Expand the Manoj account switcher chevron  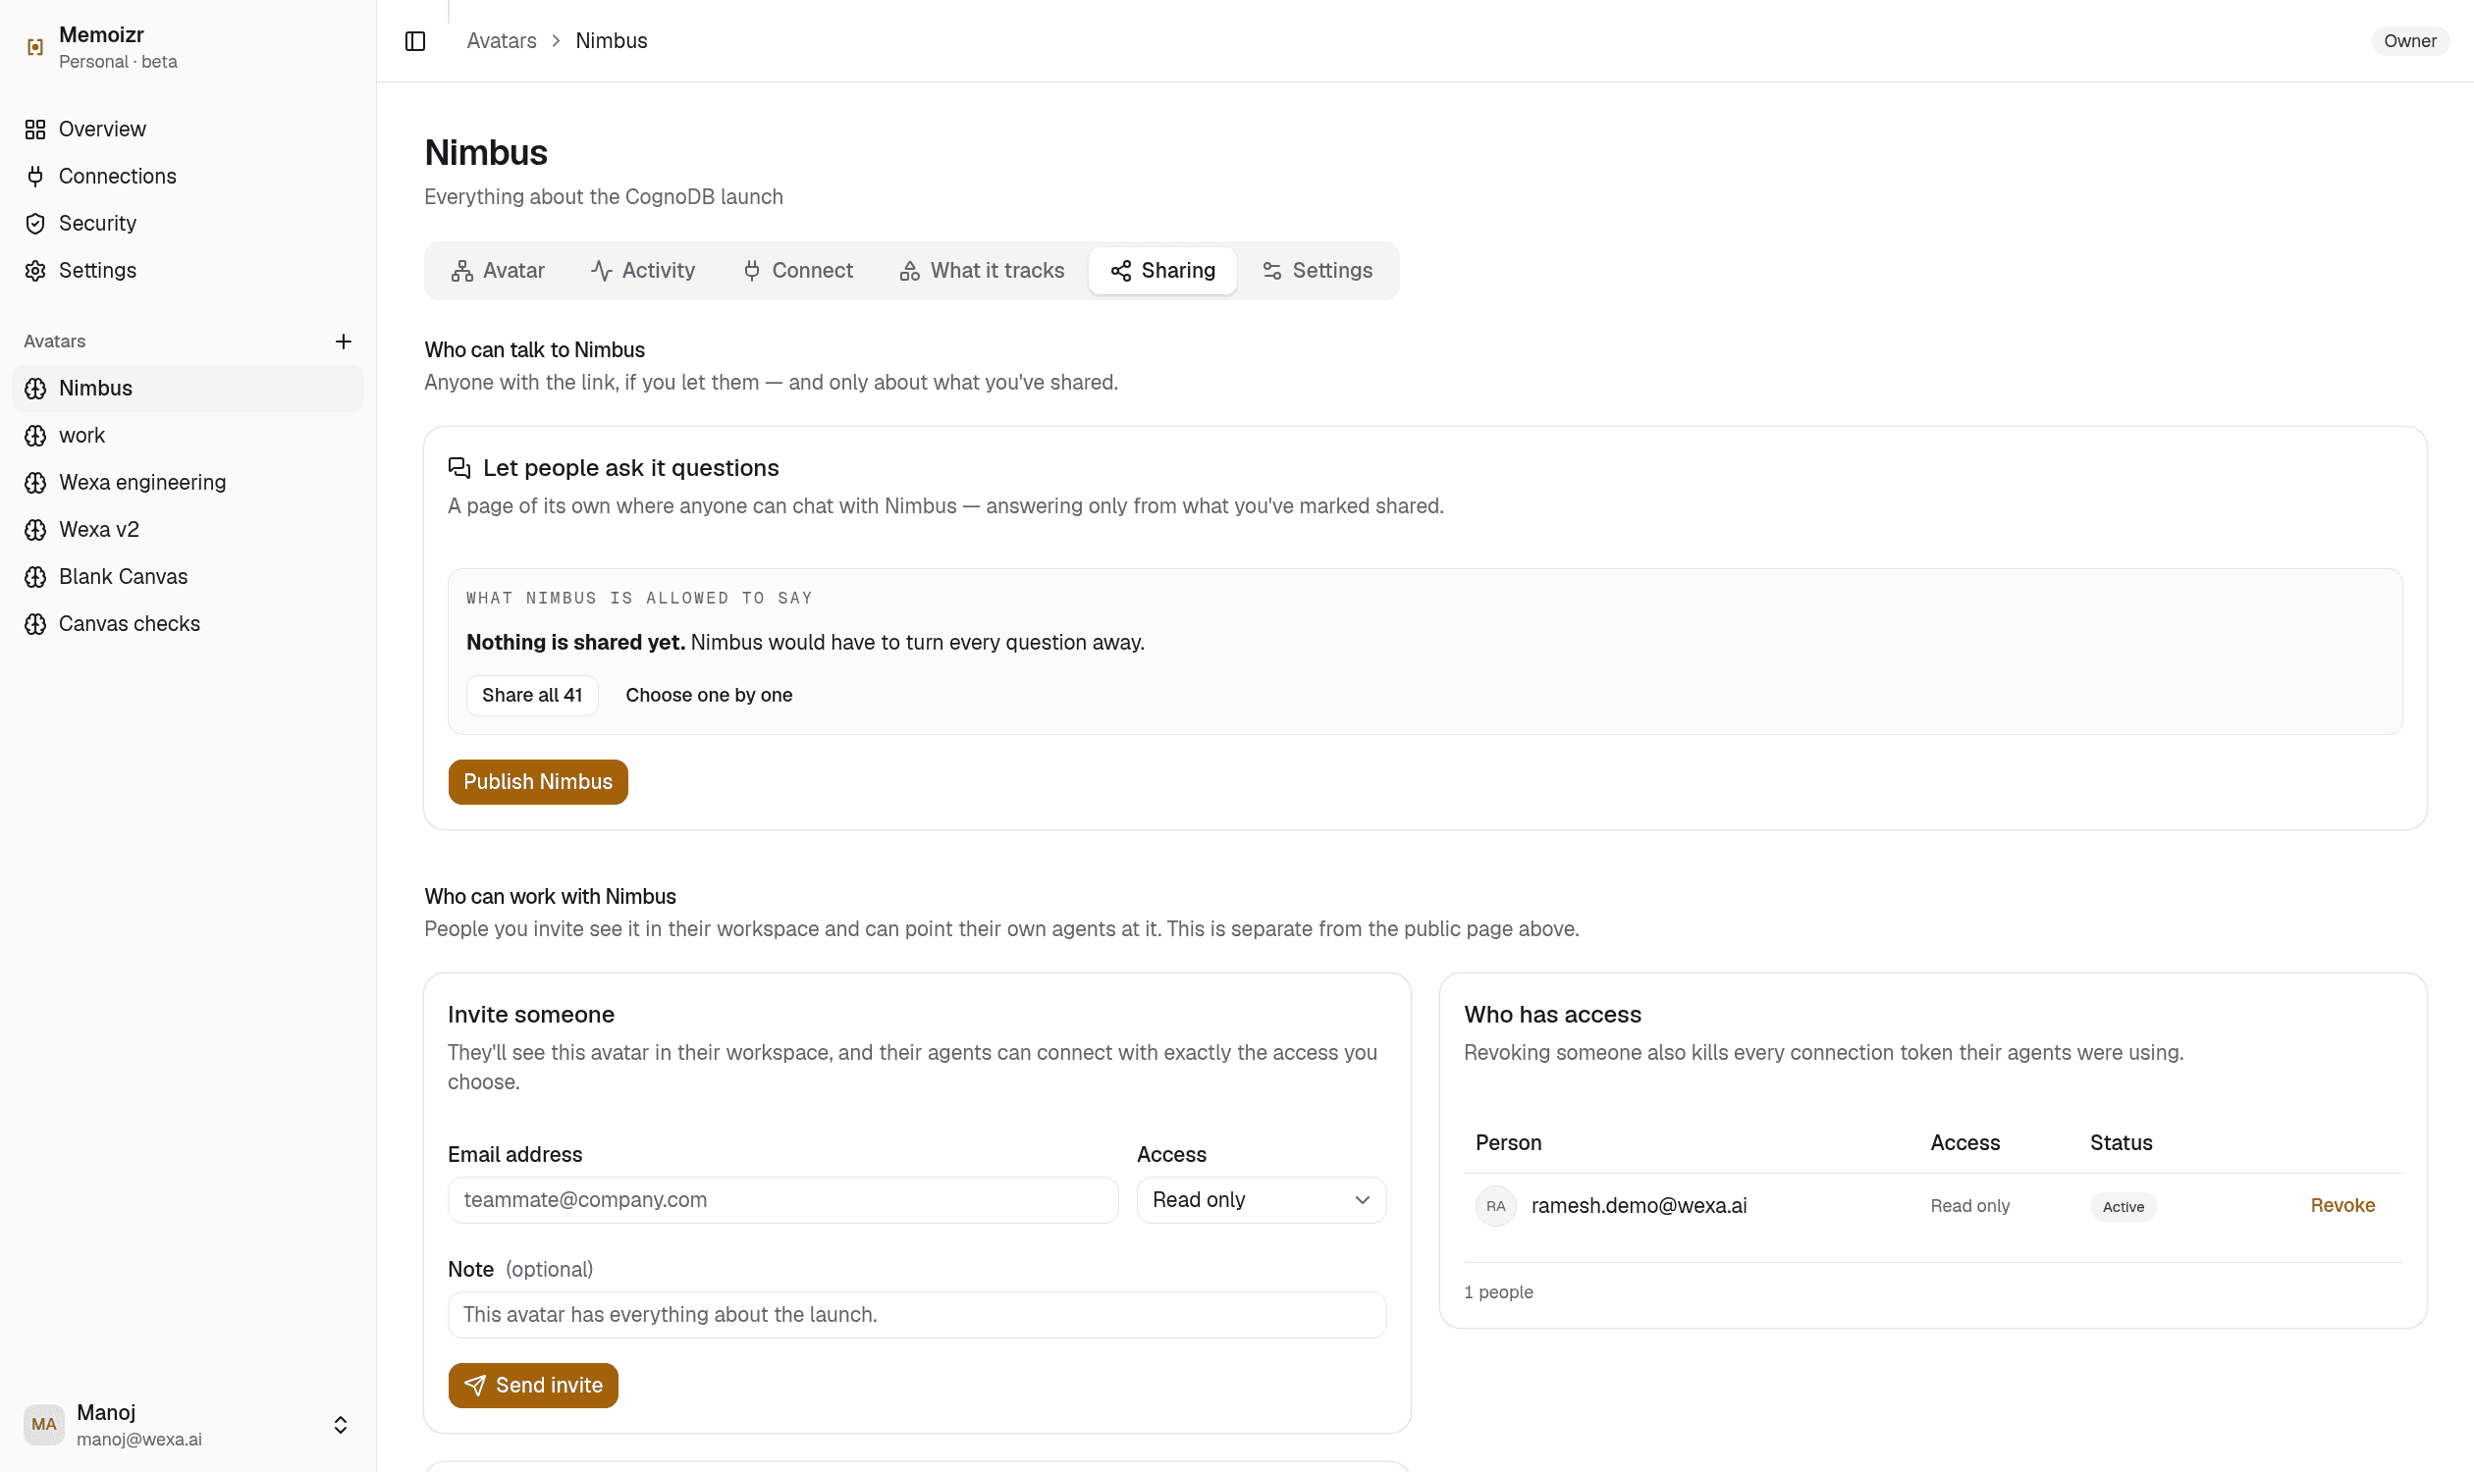[341, 1425]
